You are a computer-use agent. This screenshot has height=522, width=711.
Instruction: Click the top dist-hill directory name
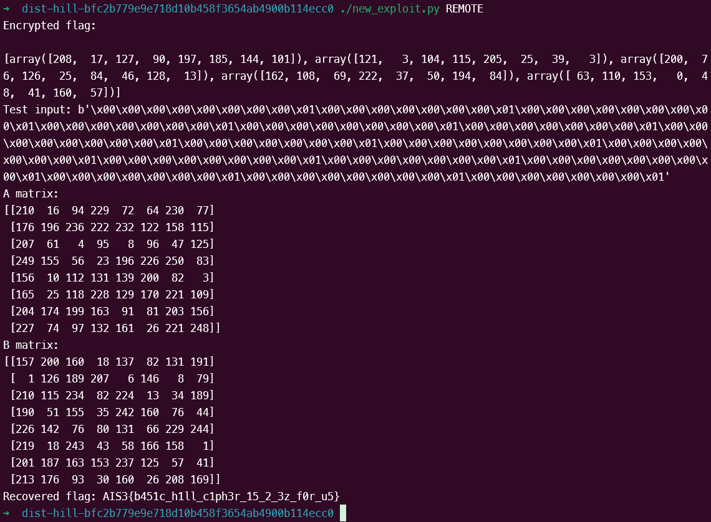point(177,9)
